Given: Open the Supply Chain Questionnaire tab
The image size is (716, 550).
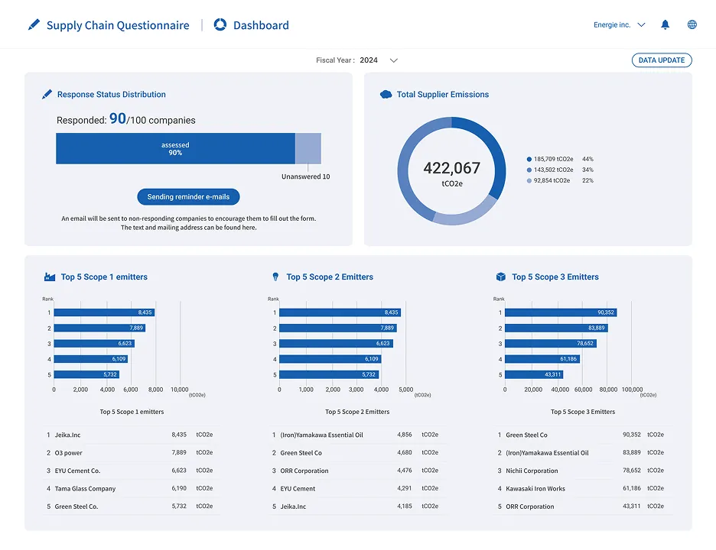Looking at the screenshot, I should 117,25.
